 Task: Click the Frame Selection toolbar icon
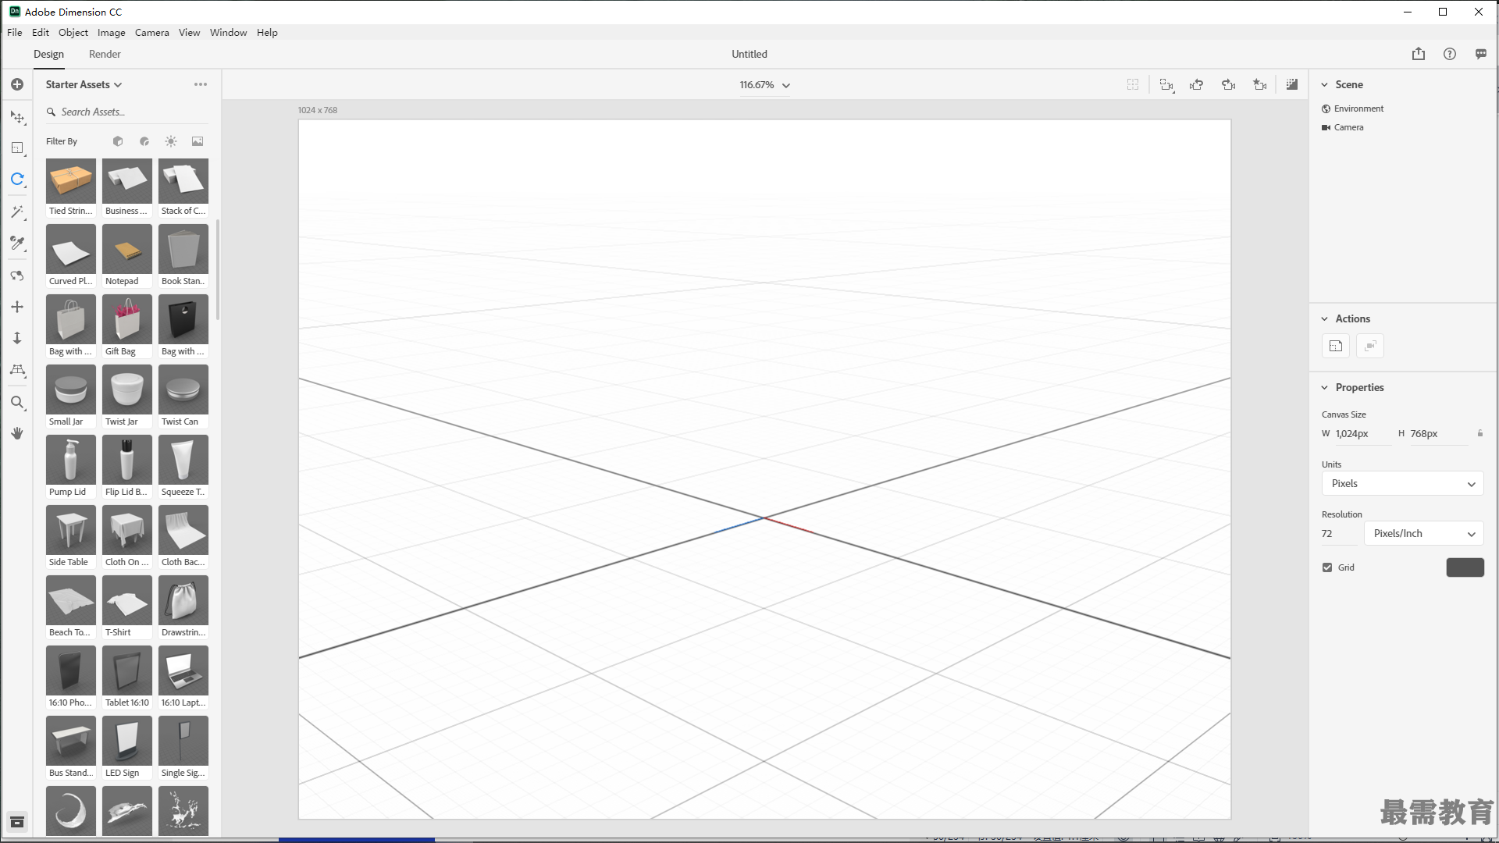[x=1133, y=84]
